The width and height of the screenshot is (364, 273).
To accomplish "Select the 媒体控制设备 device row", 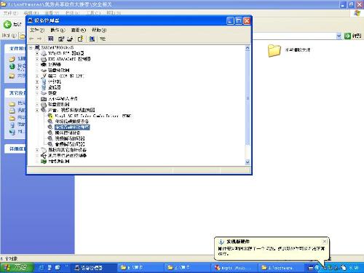I will (x=68, y=132).
